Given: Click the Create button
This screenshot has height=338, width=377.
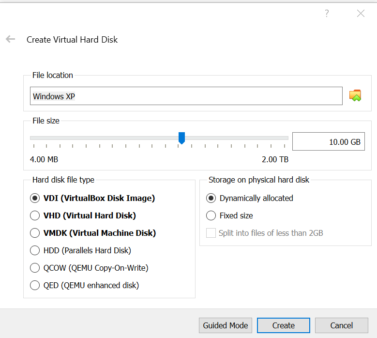Looking at the screenshot, I should [284, 325].
